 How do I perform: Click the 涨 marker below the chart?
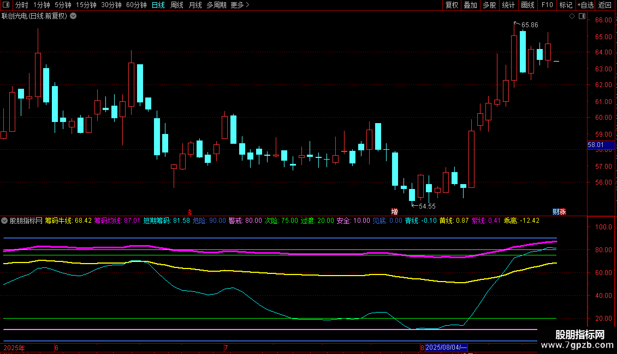pyautogui.click(x=563, y=211)
